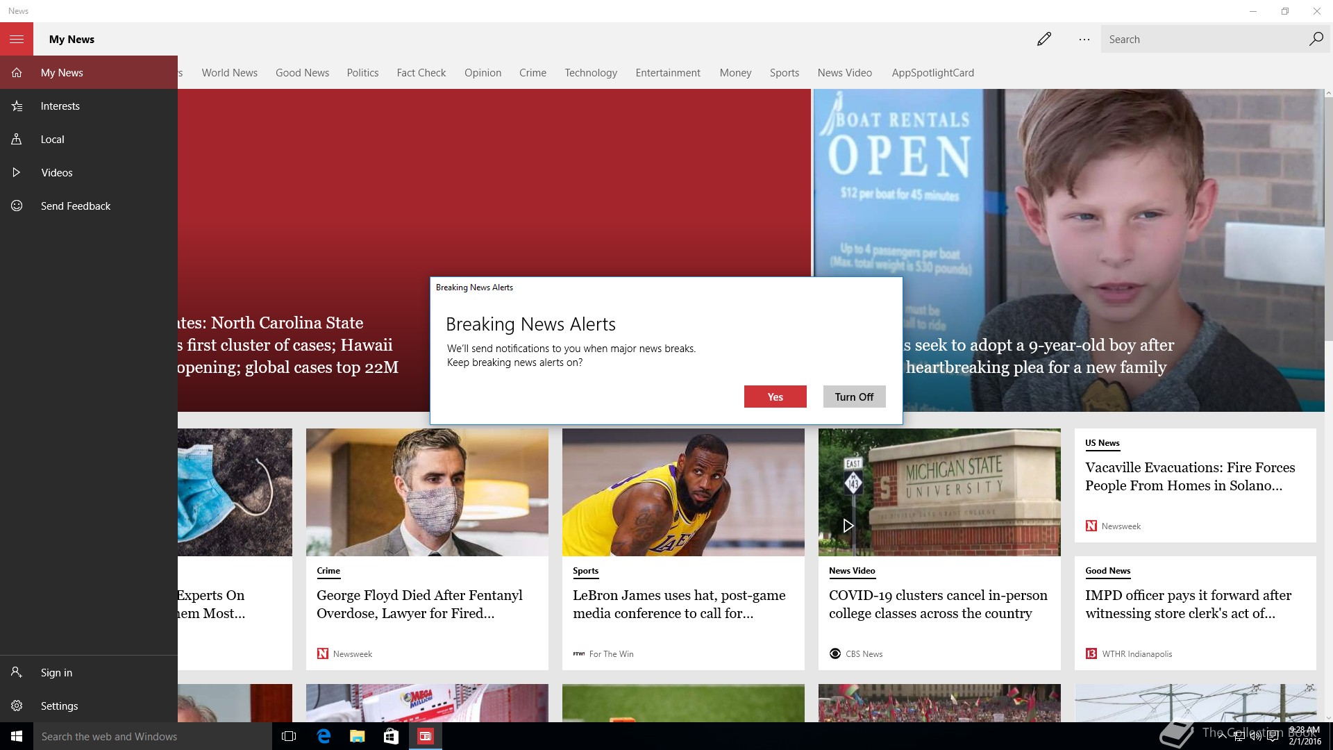Open Videos section in sidebar

pos(89,172)
